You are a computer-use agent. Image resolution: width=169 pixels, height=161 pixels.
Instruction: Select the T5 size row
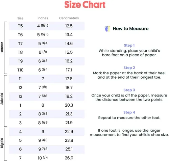tap(47, 26)
